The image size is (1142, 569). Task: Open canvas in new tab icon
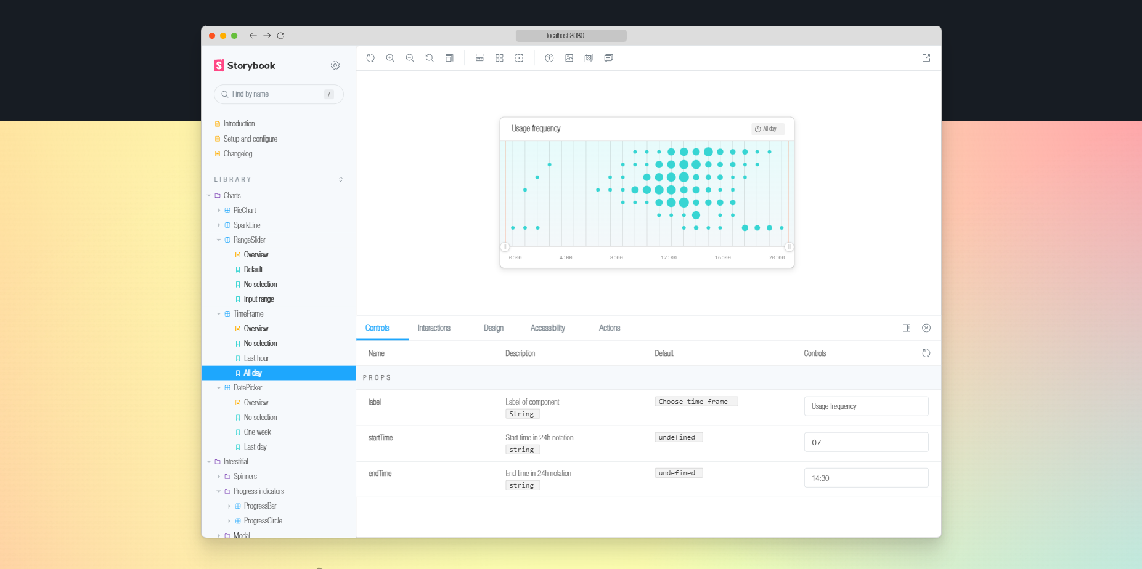coord(926,58)
